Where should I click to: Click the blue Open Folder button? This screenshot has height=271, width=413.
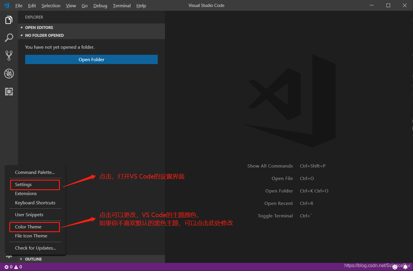(x=91, y=59)
